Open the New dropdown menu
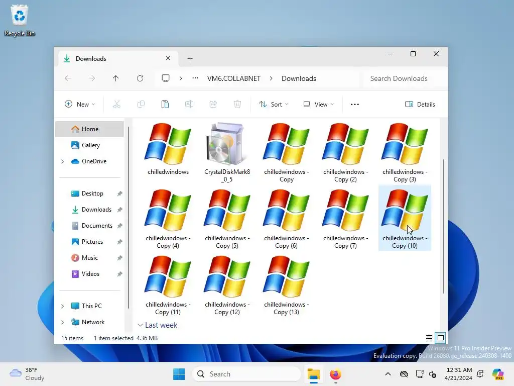 [x=80, y=105]
